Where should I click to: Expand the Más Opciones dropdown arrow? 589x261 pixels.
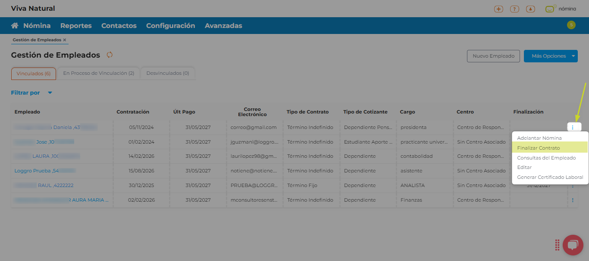pyautogui.click(x=573, y=56)
